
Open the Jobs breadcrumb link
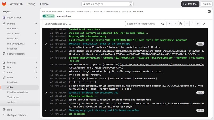click(x=123, y=12)
